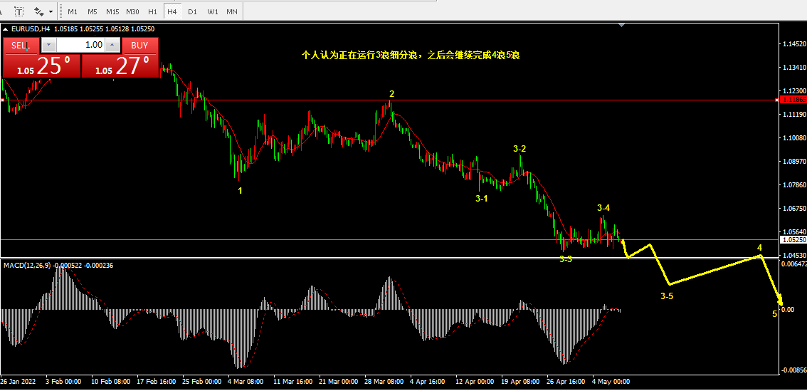
Task: Select the text label tool
Action: tap(19, 11)
